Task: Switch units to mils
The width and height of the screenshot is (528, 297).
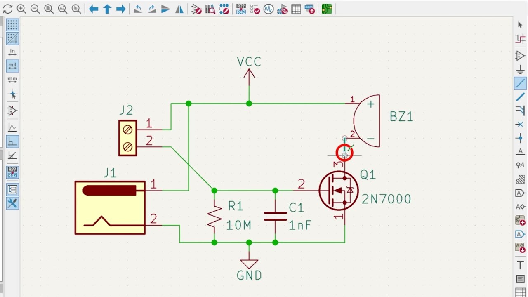Action: pyautogui.click(x=12, y=66)
